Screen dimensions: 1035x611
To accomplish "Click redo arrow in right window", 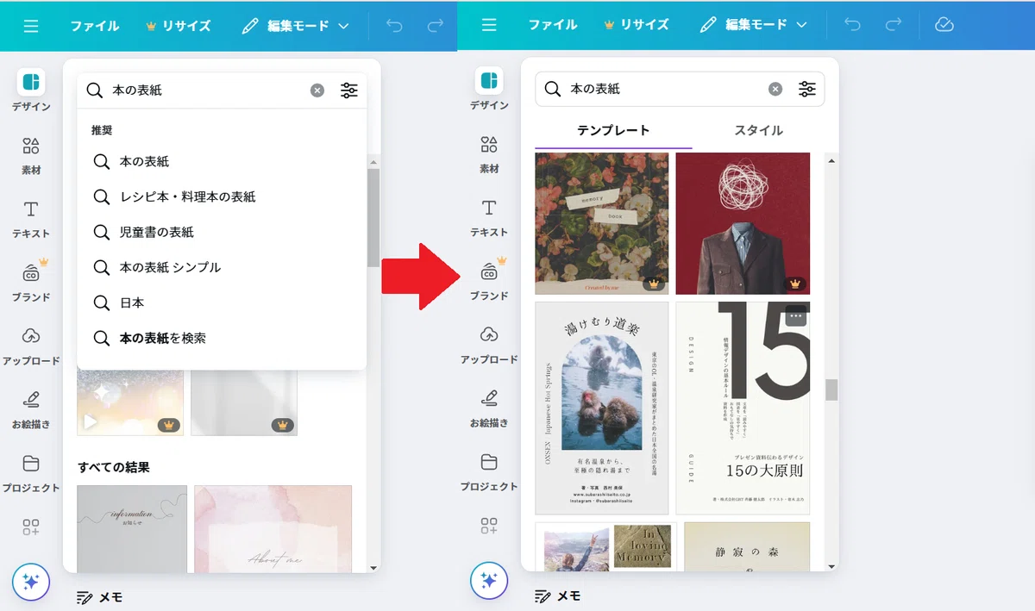I will click(894, 25).
